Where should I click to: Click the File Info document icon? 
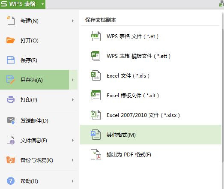(x=11, y=140)
